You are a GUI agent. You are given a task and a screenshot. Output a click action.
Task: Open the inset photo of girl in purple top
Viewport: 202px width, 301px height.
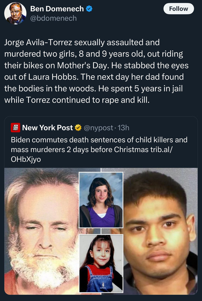101,200
